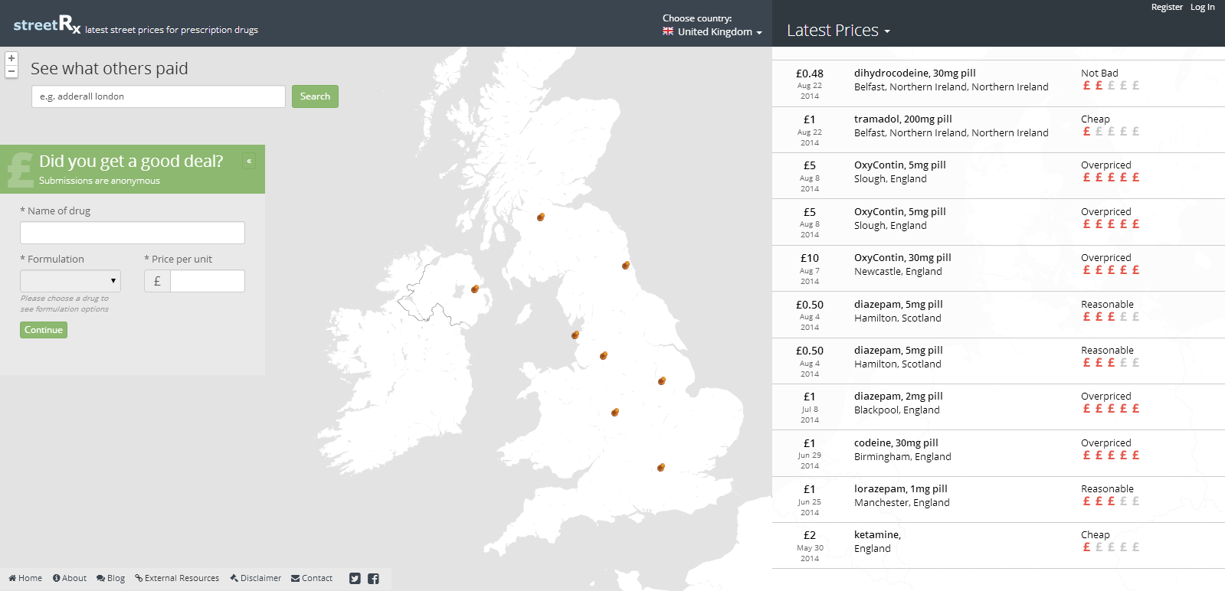The height and width of the screenshot is (591, 1225).
Task: Focus the Price per unit field
Action: [208, 281]
